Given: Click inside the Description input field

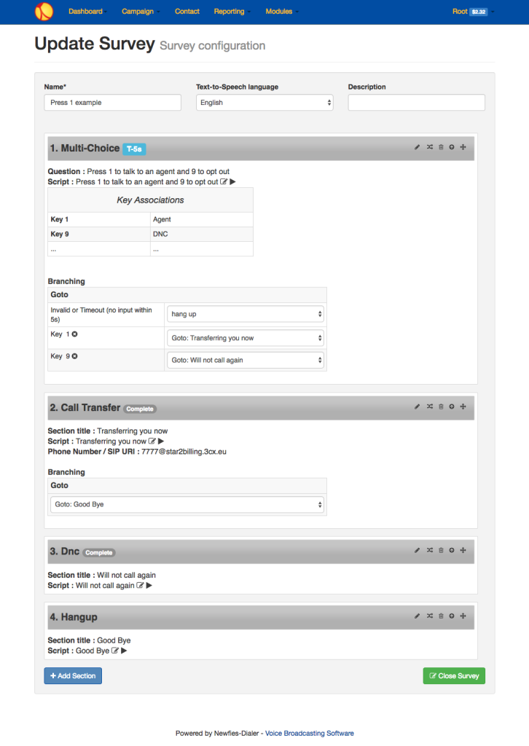Looking at the screenshot, I should click(415, 102).
